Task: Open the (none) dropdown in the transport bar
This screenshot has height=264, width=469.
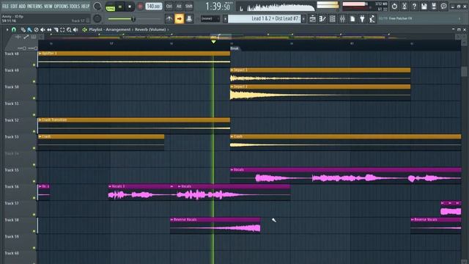Action: [x=210, y=18]
